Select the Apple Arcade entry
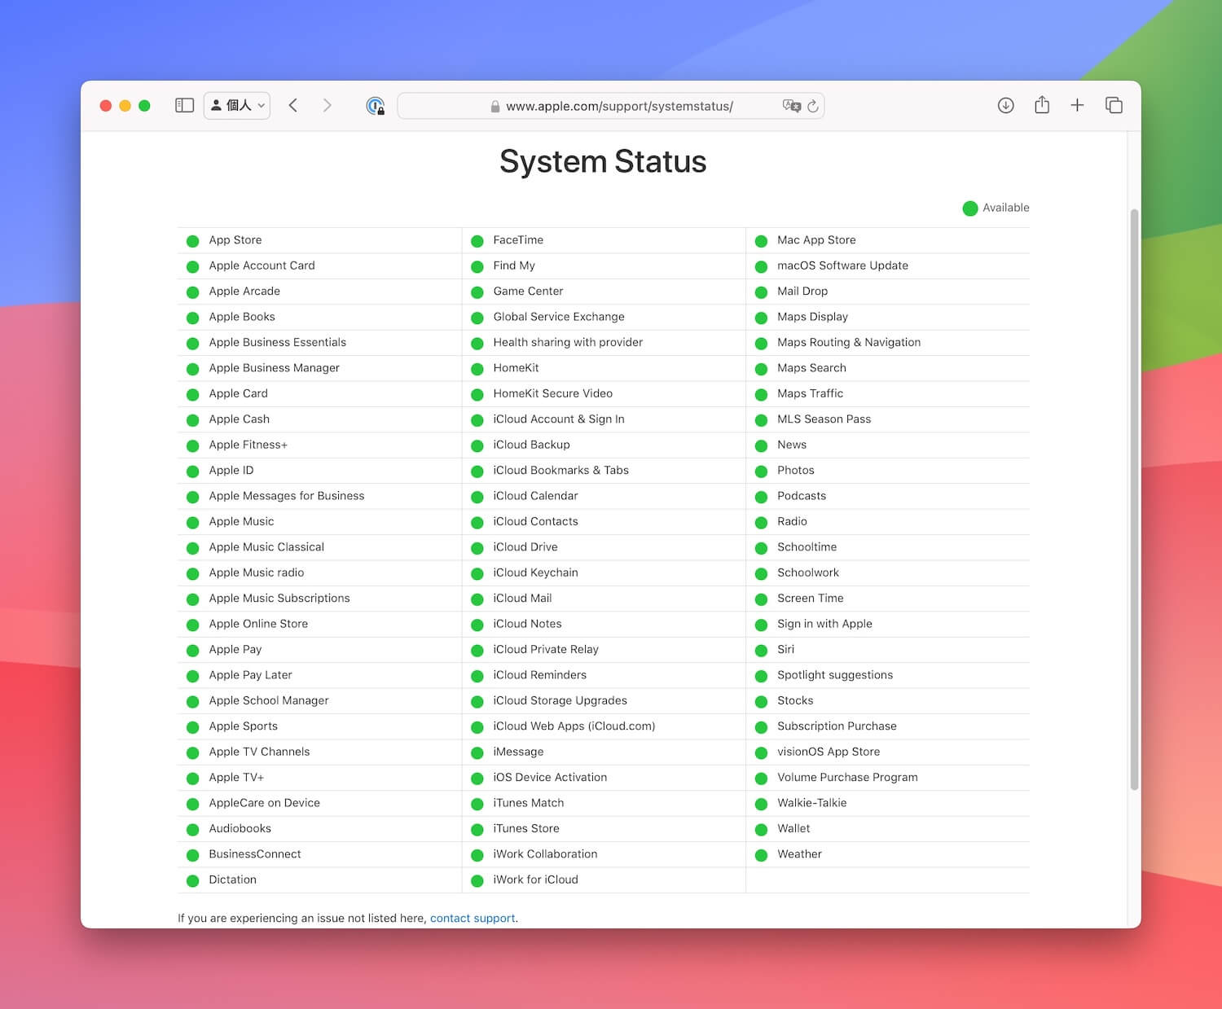 (244, 291)
